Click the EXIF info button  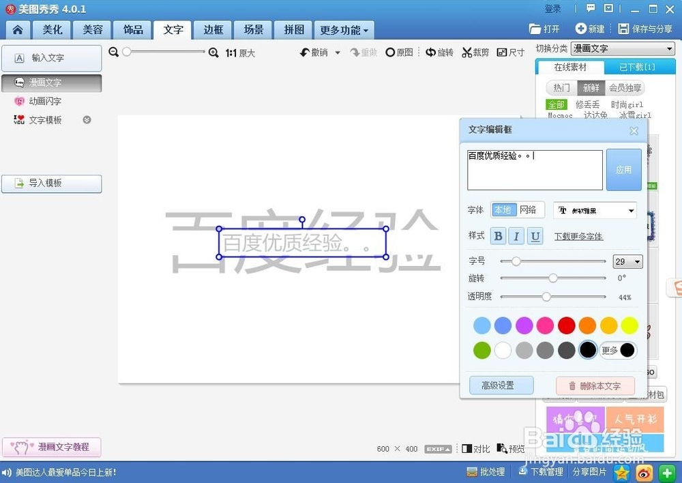(x=438, y=449)
